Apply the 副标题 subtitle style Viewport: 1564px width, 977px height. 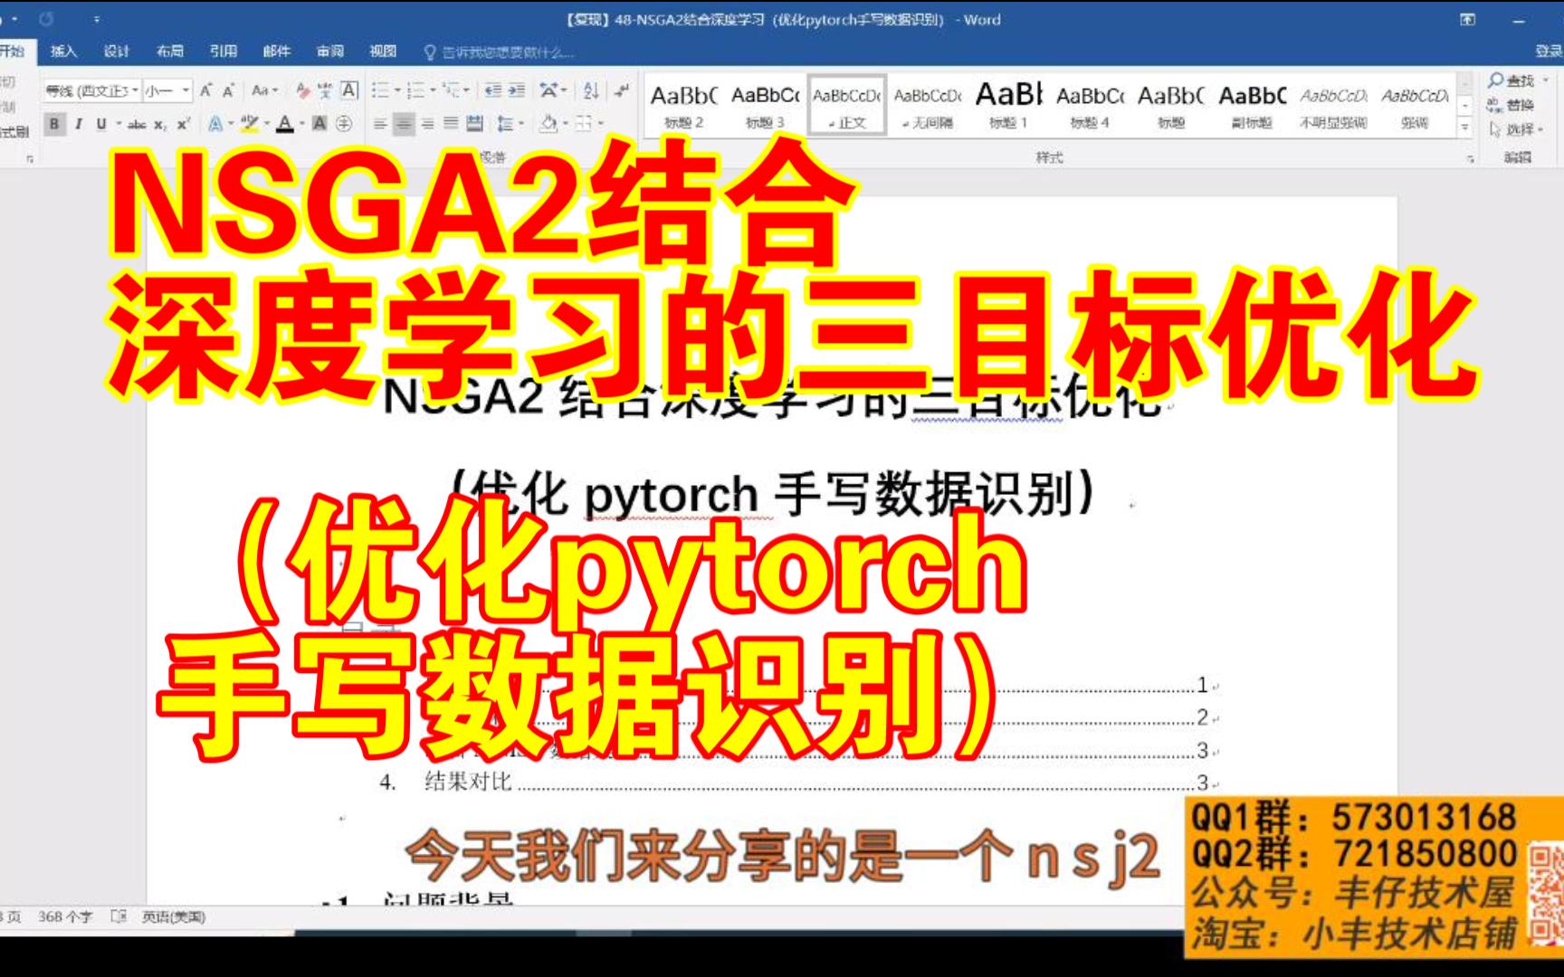click(1253, 105)
